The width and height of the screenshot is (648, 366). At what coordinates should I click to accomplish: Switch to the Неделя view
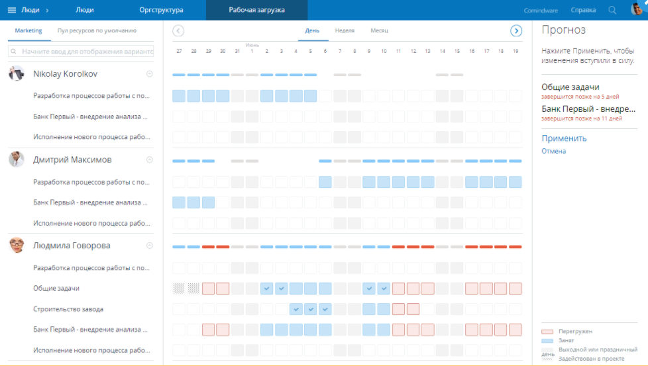pyautogui.click(x=345, y=31)
